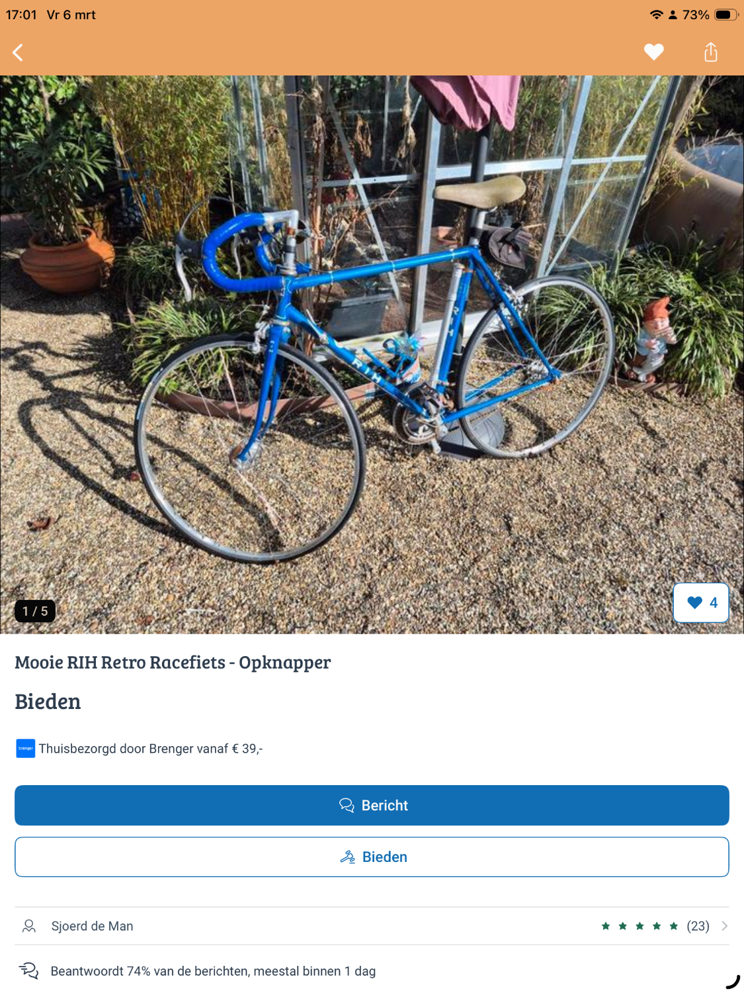Open the (23) reviews count
744x993 pixels.
pos(698,926)
